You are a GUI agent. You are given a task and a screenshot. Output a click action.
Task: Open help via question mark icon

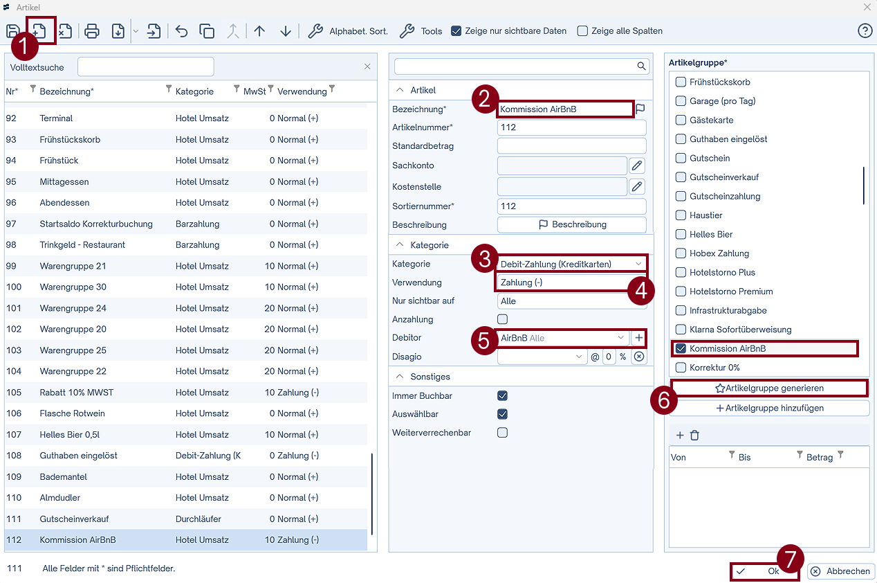click(x=865, y=31)
